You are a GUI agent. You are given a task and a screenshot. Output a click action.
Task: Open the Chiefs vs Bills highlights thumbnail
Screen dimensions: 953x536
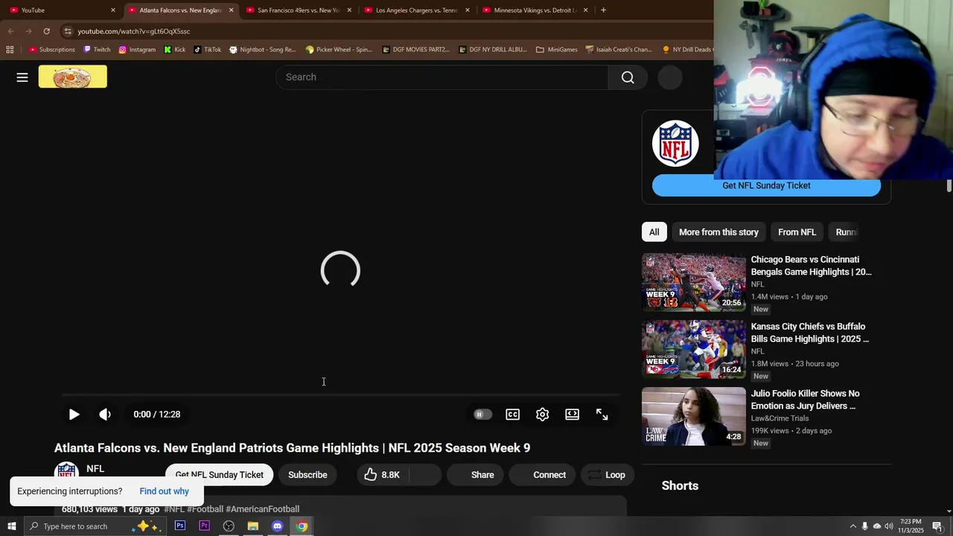click(x=693, y=349)
